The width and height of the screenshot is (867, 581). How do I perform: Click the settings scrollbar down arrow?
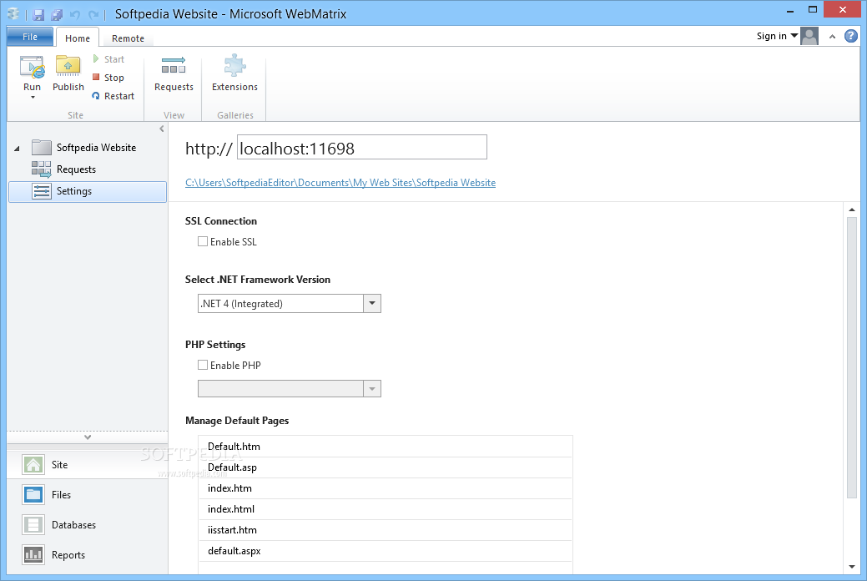(852, 567)
